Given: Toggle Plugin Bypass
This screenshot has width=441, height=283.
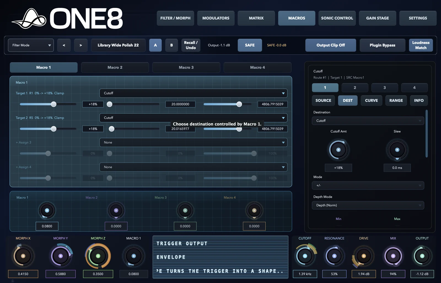Looking at the screenshot, I should click(x=382, y=45).
